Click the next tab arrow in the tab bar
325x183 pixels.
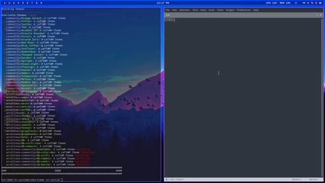tap(169, 15)
